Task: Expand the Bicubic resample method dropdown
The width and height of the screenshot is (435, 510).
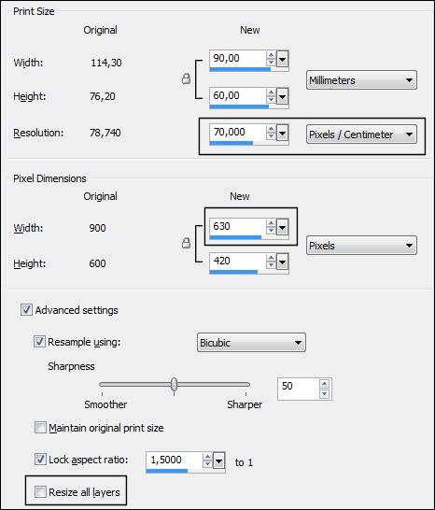Action: [x=251, y=343]
